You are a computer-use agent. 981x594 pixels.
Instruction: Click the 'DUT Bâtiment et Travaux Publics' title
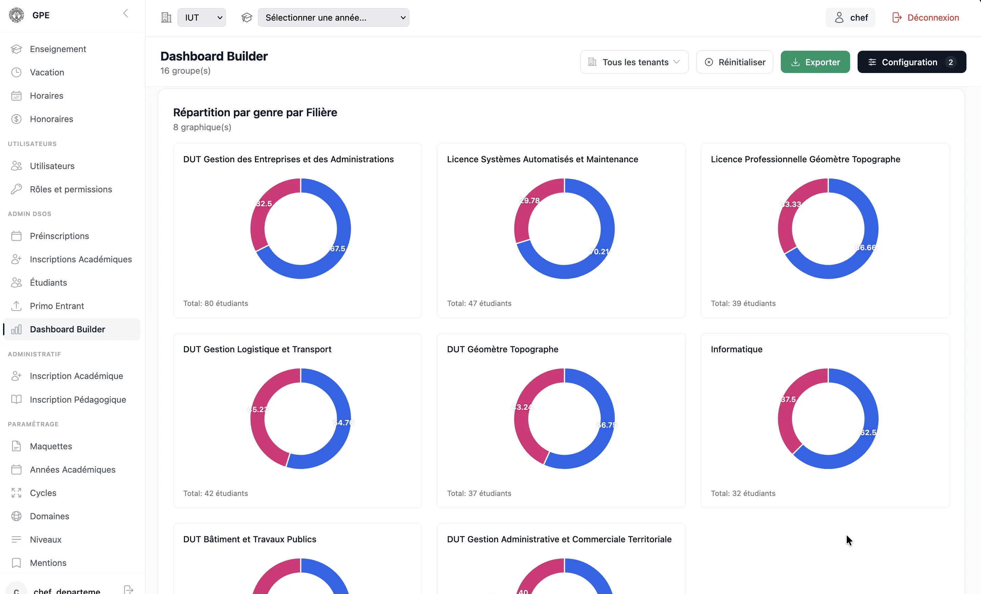250,539
